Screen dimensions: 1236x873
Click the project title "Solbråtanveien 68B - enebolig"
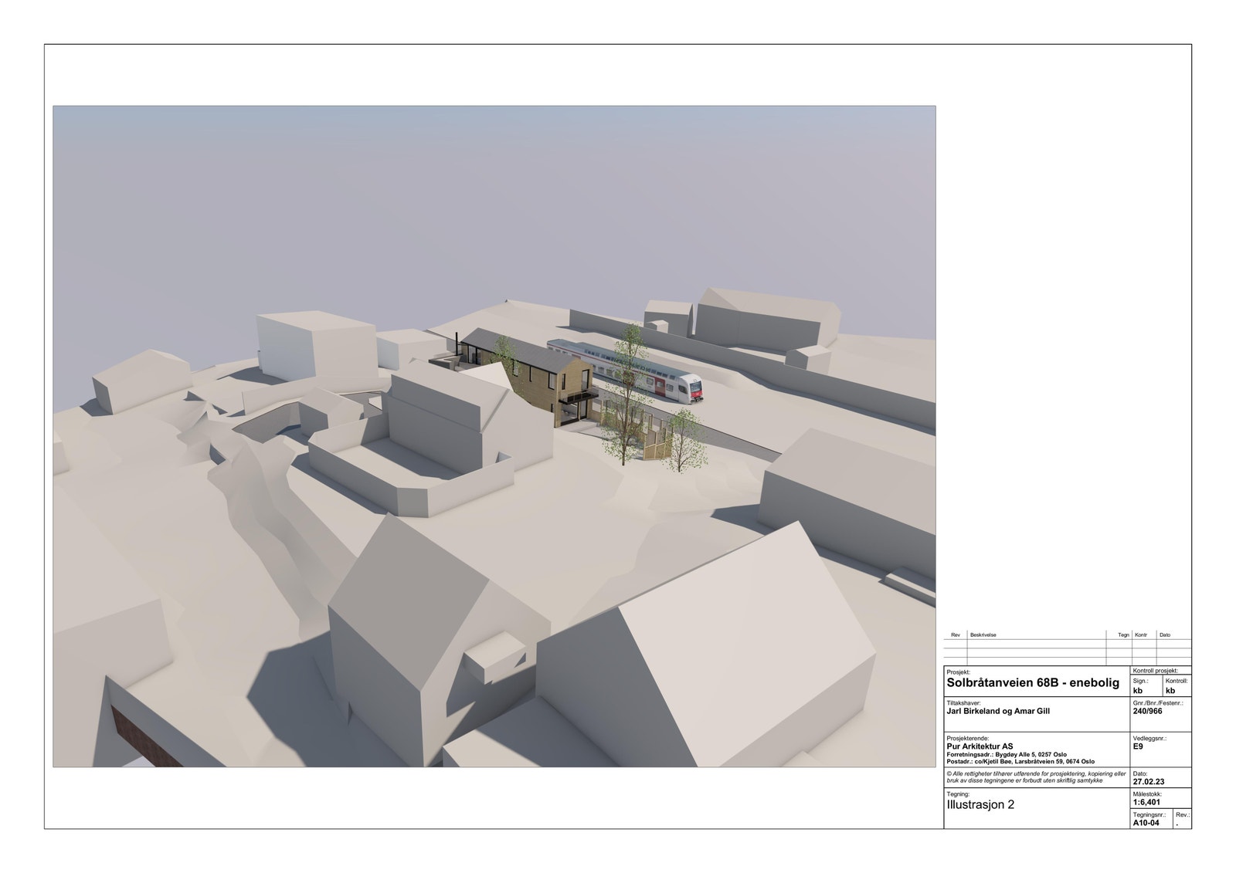[1032, 683]
